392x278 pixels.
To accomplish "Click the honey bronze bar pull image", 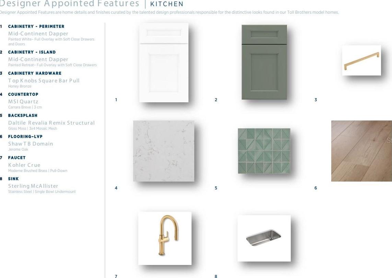I will click(361, 60).
